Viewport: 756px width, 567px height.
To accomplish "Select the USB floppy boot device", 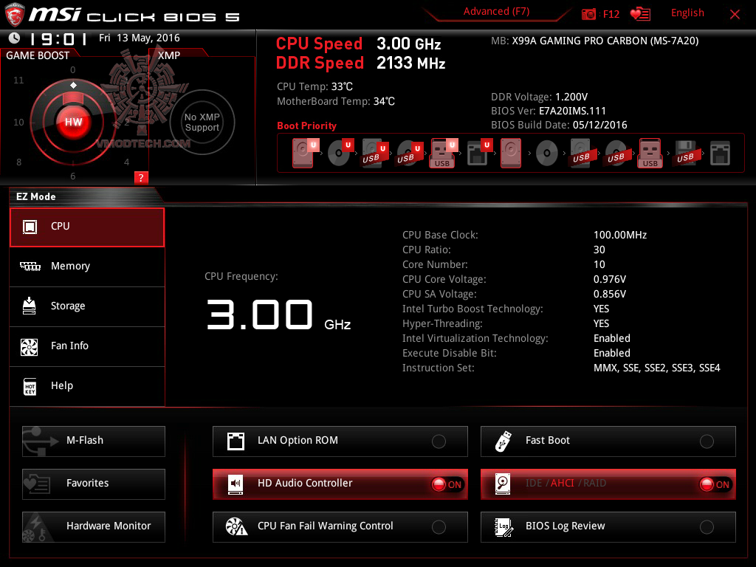I will tap(685, 154).
